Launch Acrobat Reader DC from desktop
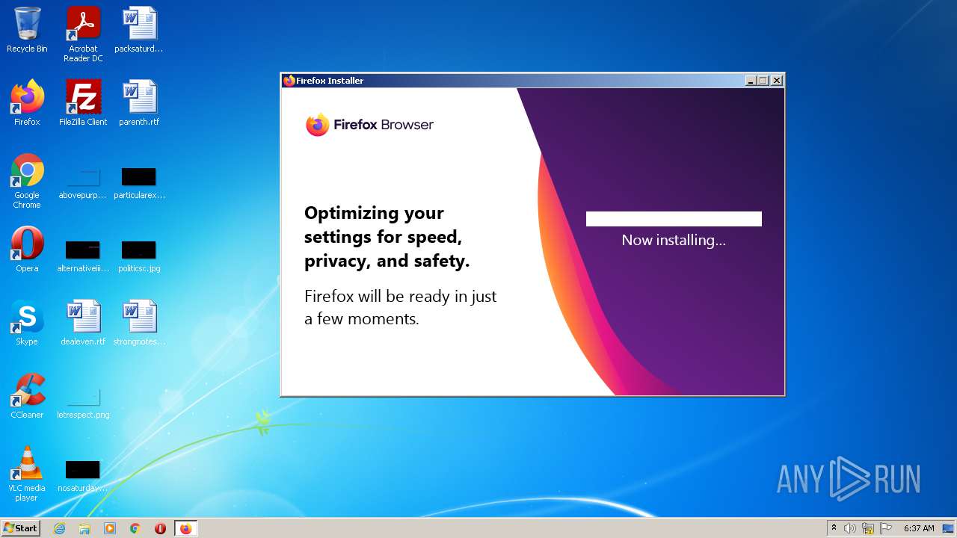This screenshot has height=538, width=957. (83, 34)
